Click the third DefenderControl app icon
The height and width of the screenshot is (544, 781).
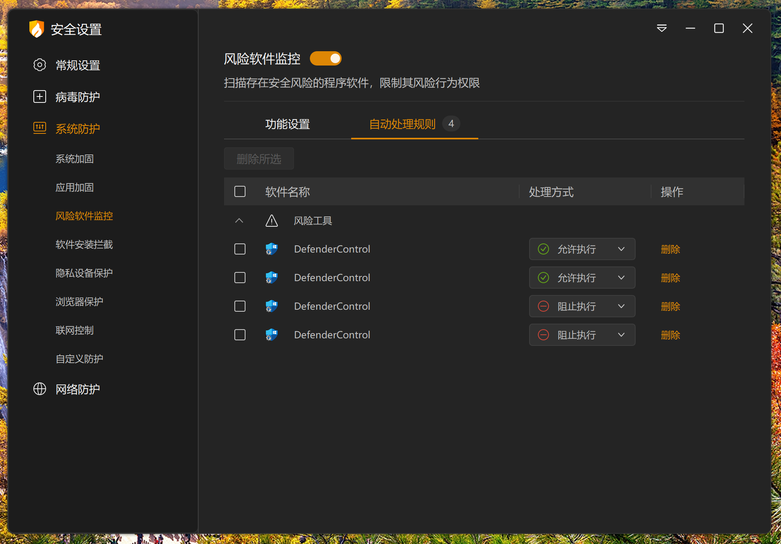tap(271, 306)
